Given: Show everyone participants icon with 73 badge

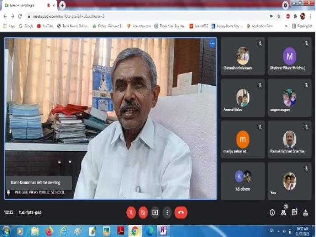Looking at the screenshot, I should tap(283, 212).
